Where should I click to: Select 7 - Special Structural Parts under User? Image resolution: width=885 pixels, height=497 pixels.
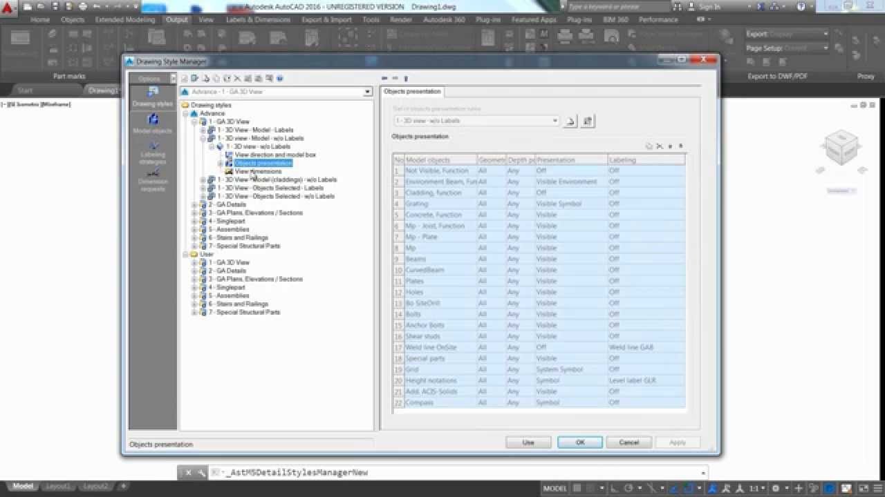(x=244, y=312)
